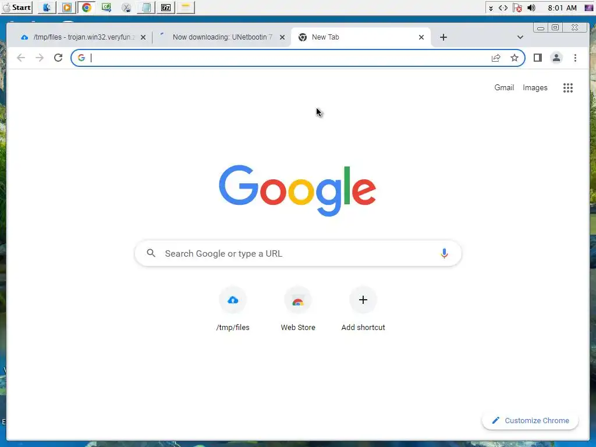Click the volume speaker tray icon

point(531,8)
